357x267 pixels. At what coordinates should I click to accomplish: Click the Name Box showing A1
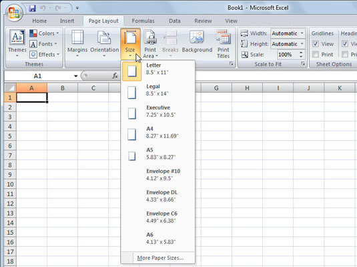point(38,76)
